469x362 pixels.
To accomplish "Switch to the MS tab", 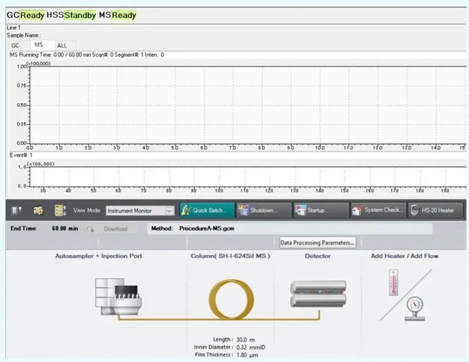I will [39, 45].
